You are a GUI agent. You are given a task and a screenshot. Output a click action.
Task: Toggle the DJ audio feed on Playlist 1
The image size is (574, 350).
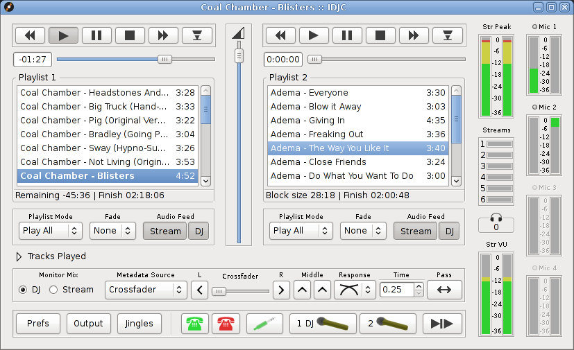198,231
